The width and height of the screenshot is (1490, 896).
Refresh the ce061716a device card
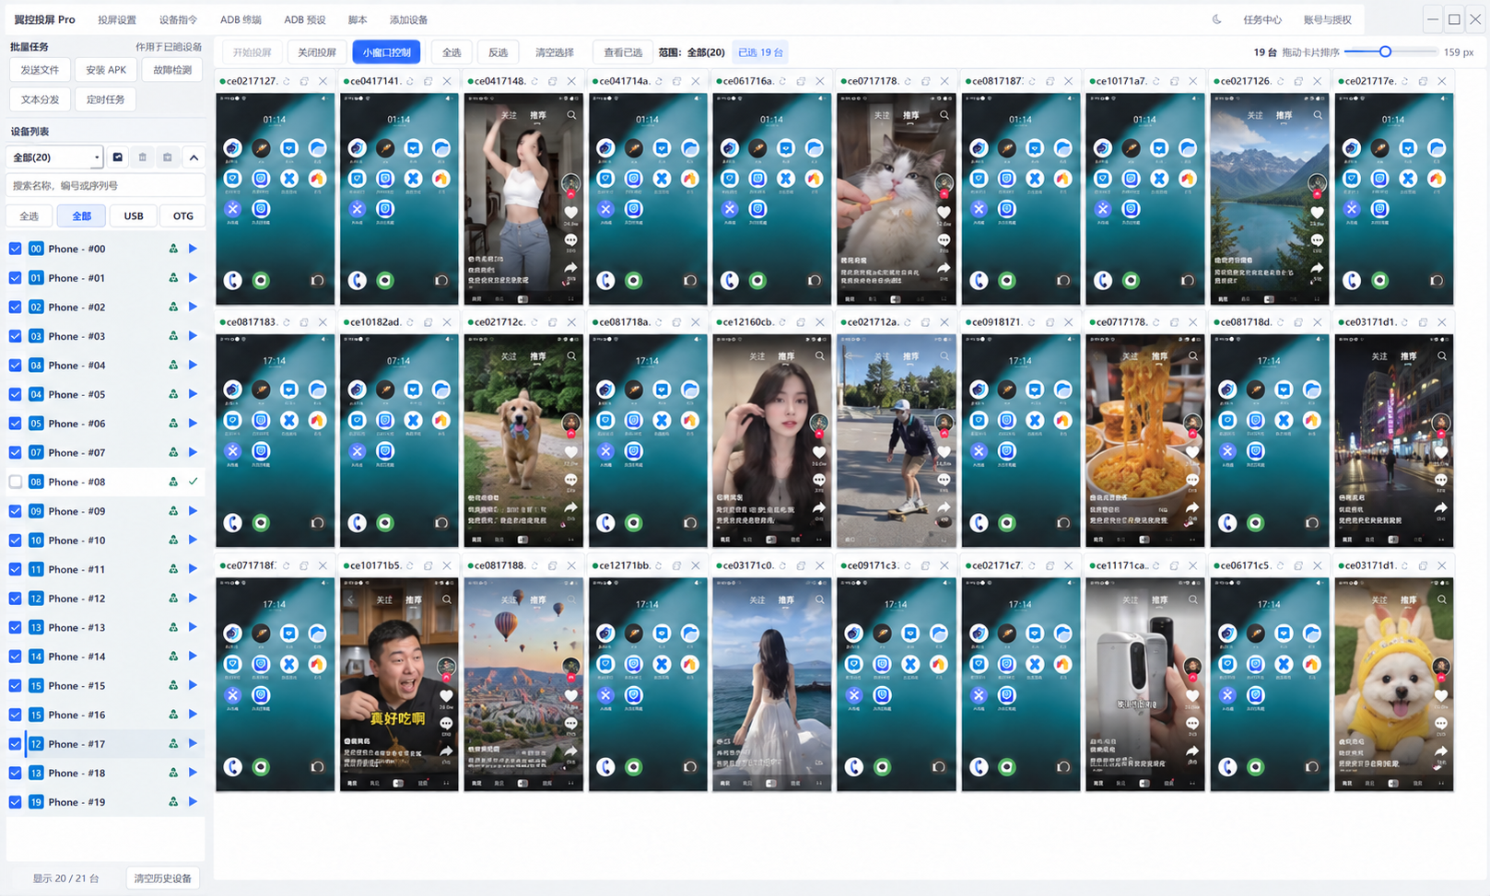pos(783,81)
